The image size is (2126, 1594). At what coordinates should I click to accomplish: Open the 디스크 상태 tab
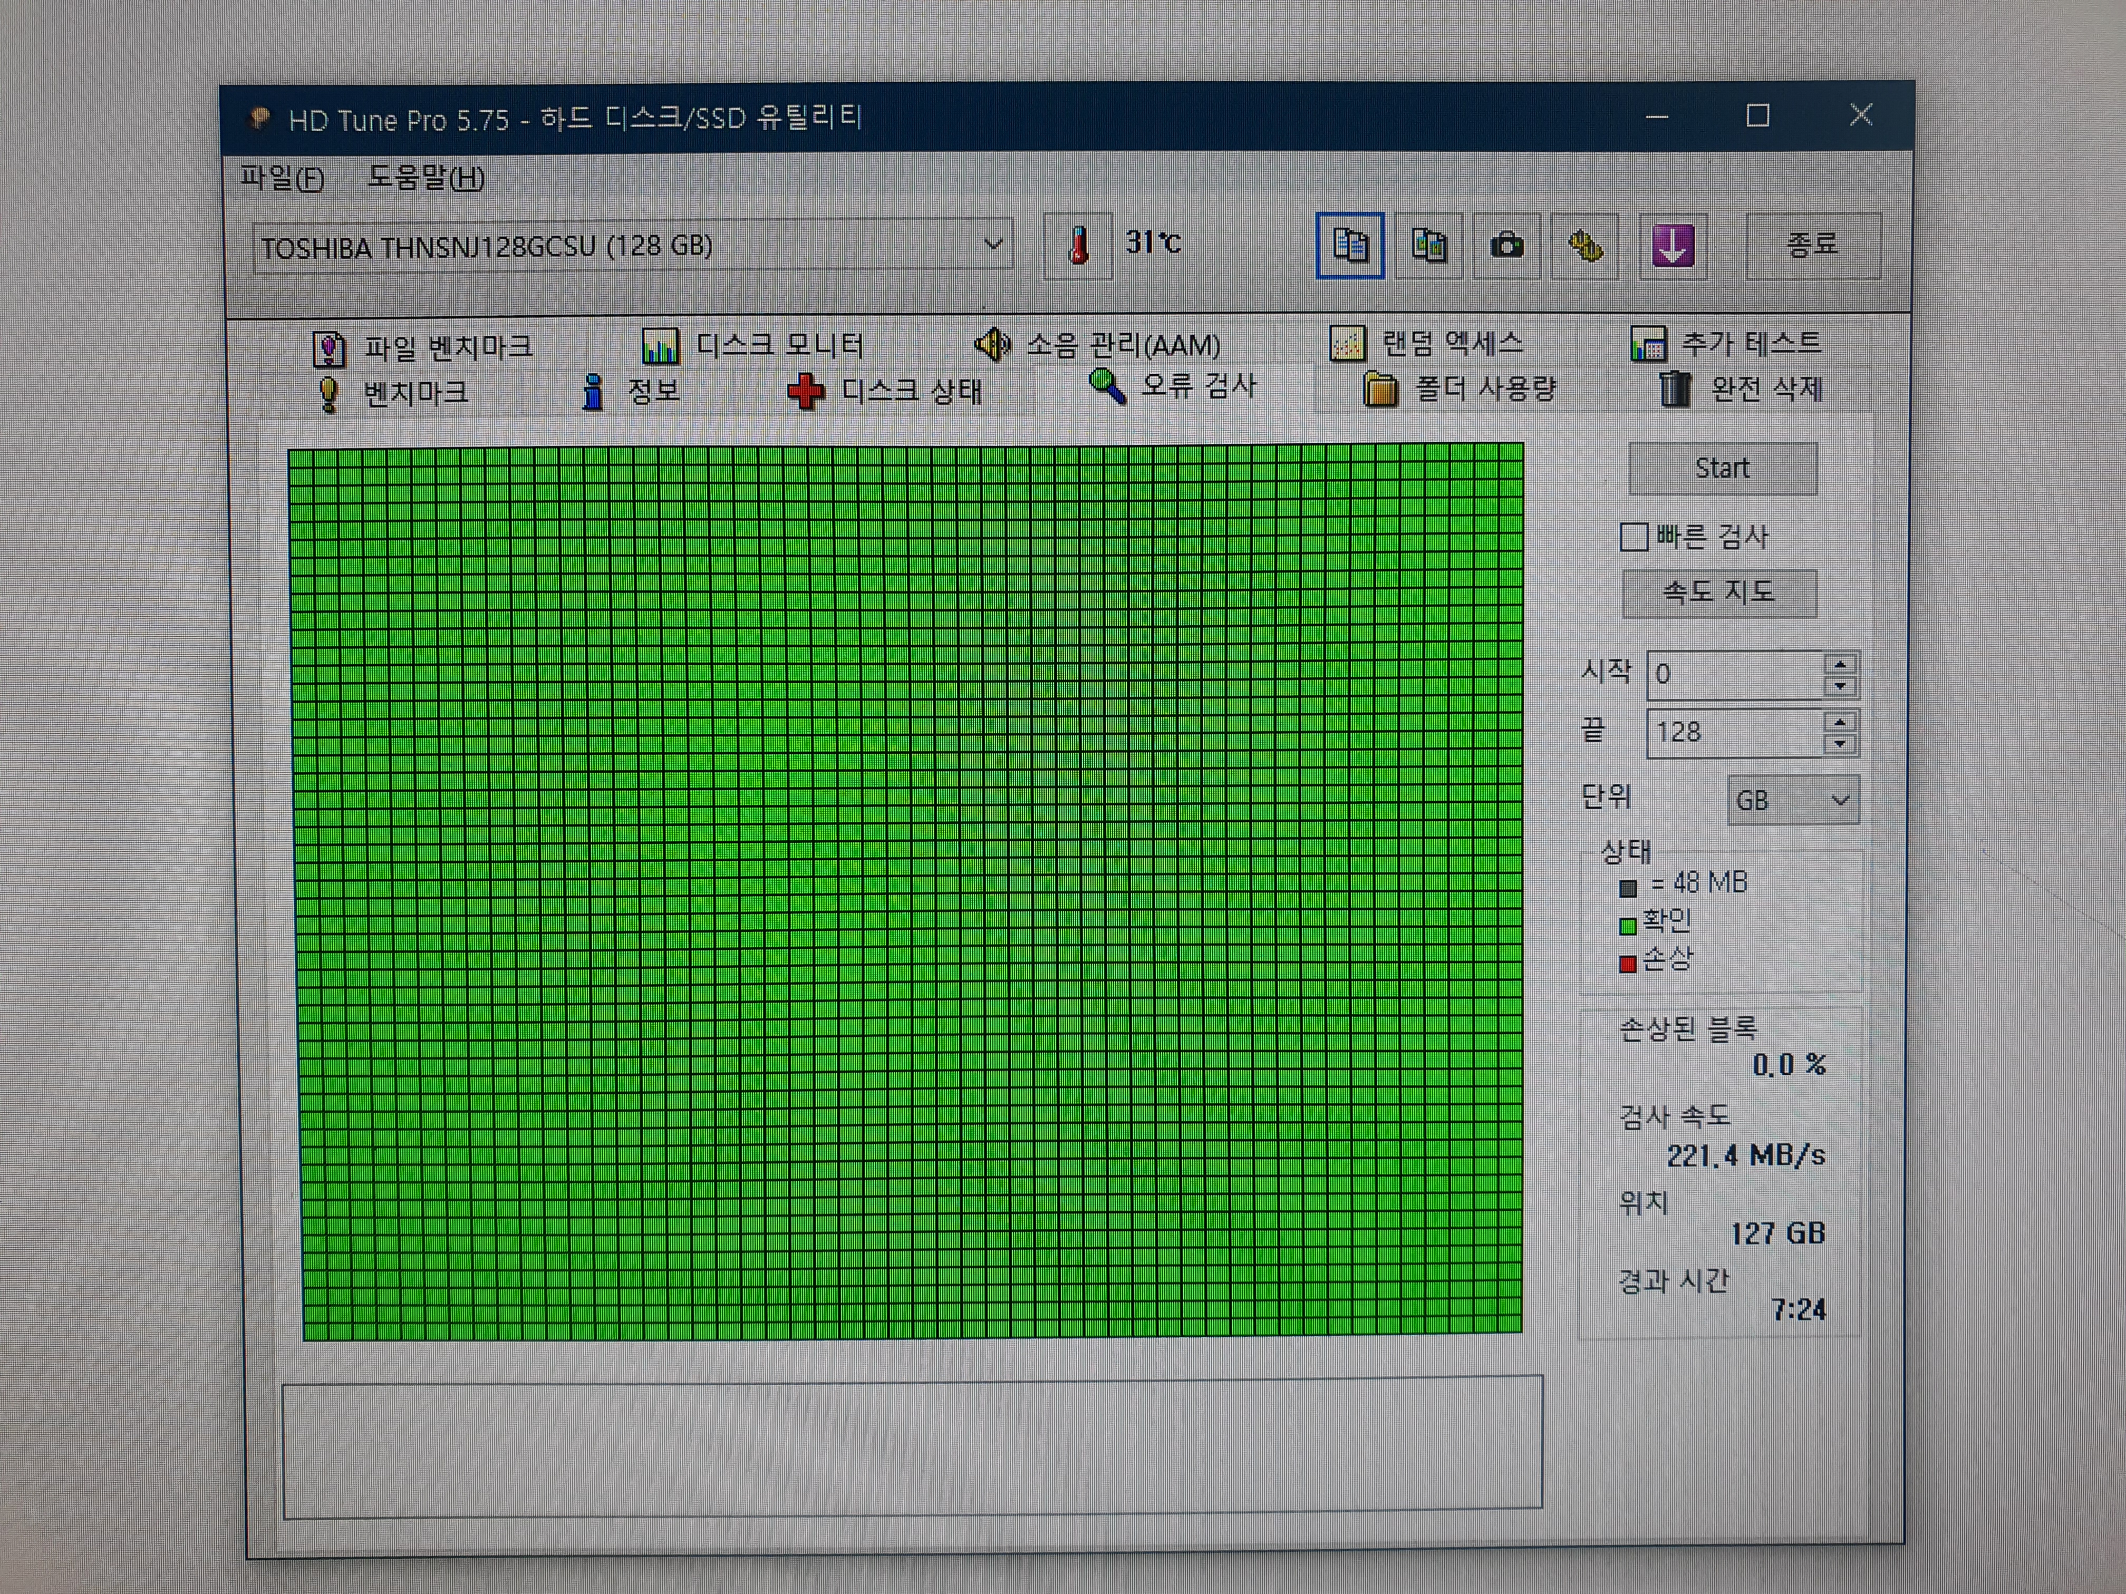point(884,391)
